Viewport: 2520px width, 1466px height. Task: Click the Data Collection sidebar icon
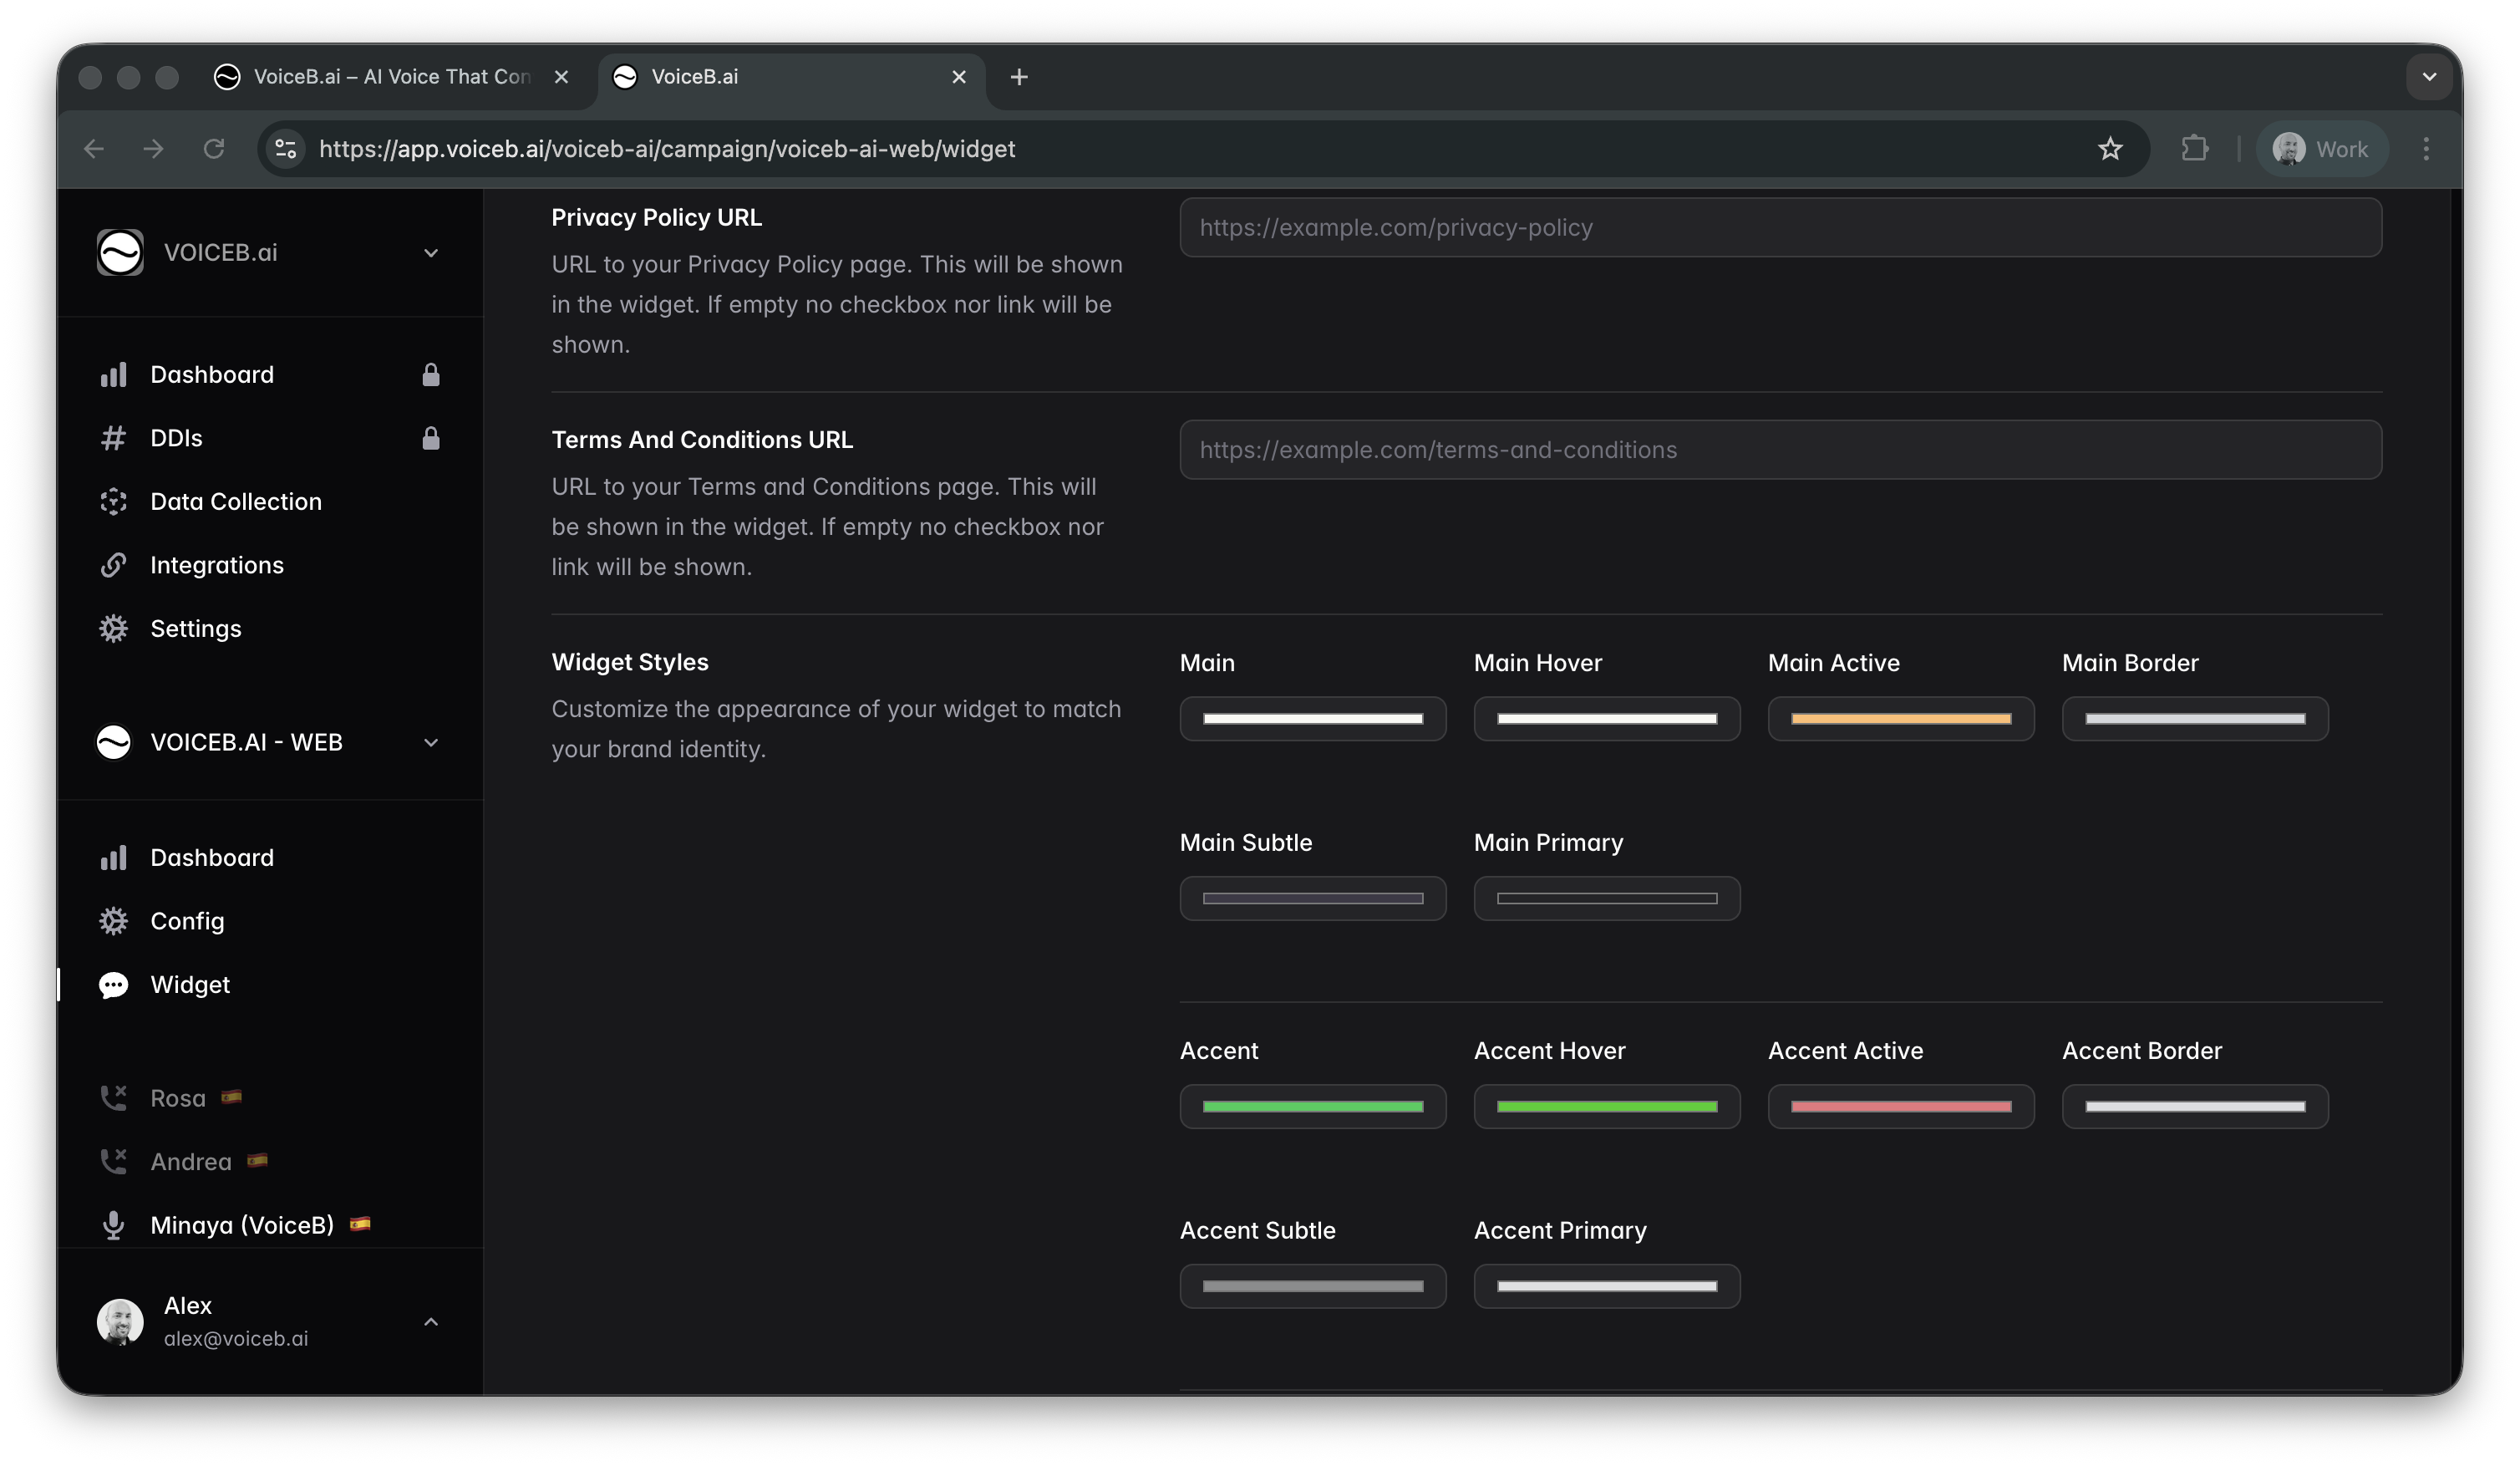click(x=113, y=501)
